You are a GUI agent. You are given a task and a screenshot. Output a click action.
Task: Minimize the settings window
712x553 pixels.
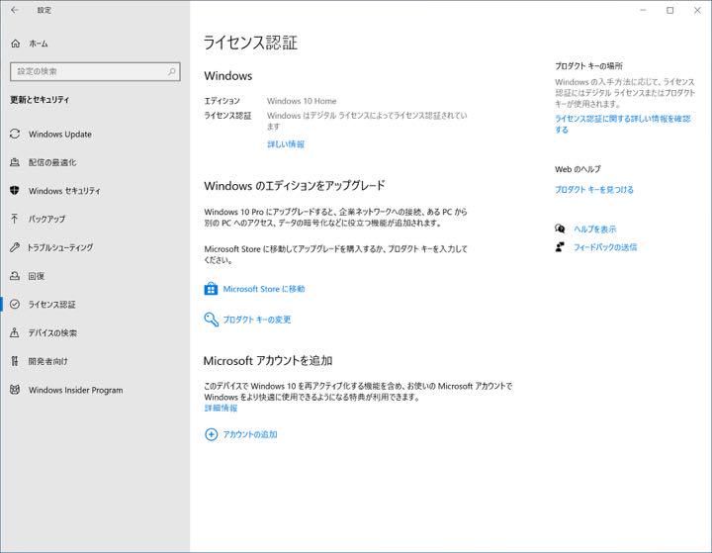point(643,10)
